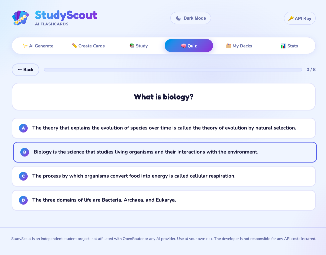326x255 pixels.
Task: Click the 0 / 8 progress counter
Action: [311, 69]
